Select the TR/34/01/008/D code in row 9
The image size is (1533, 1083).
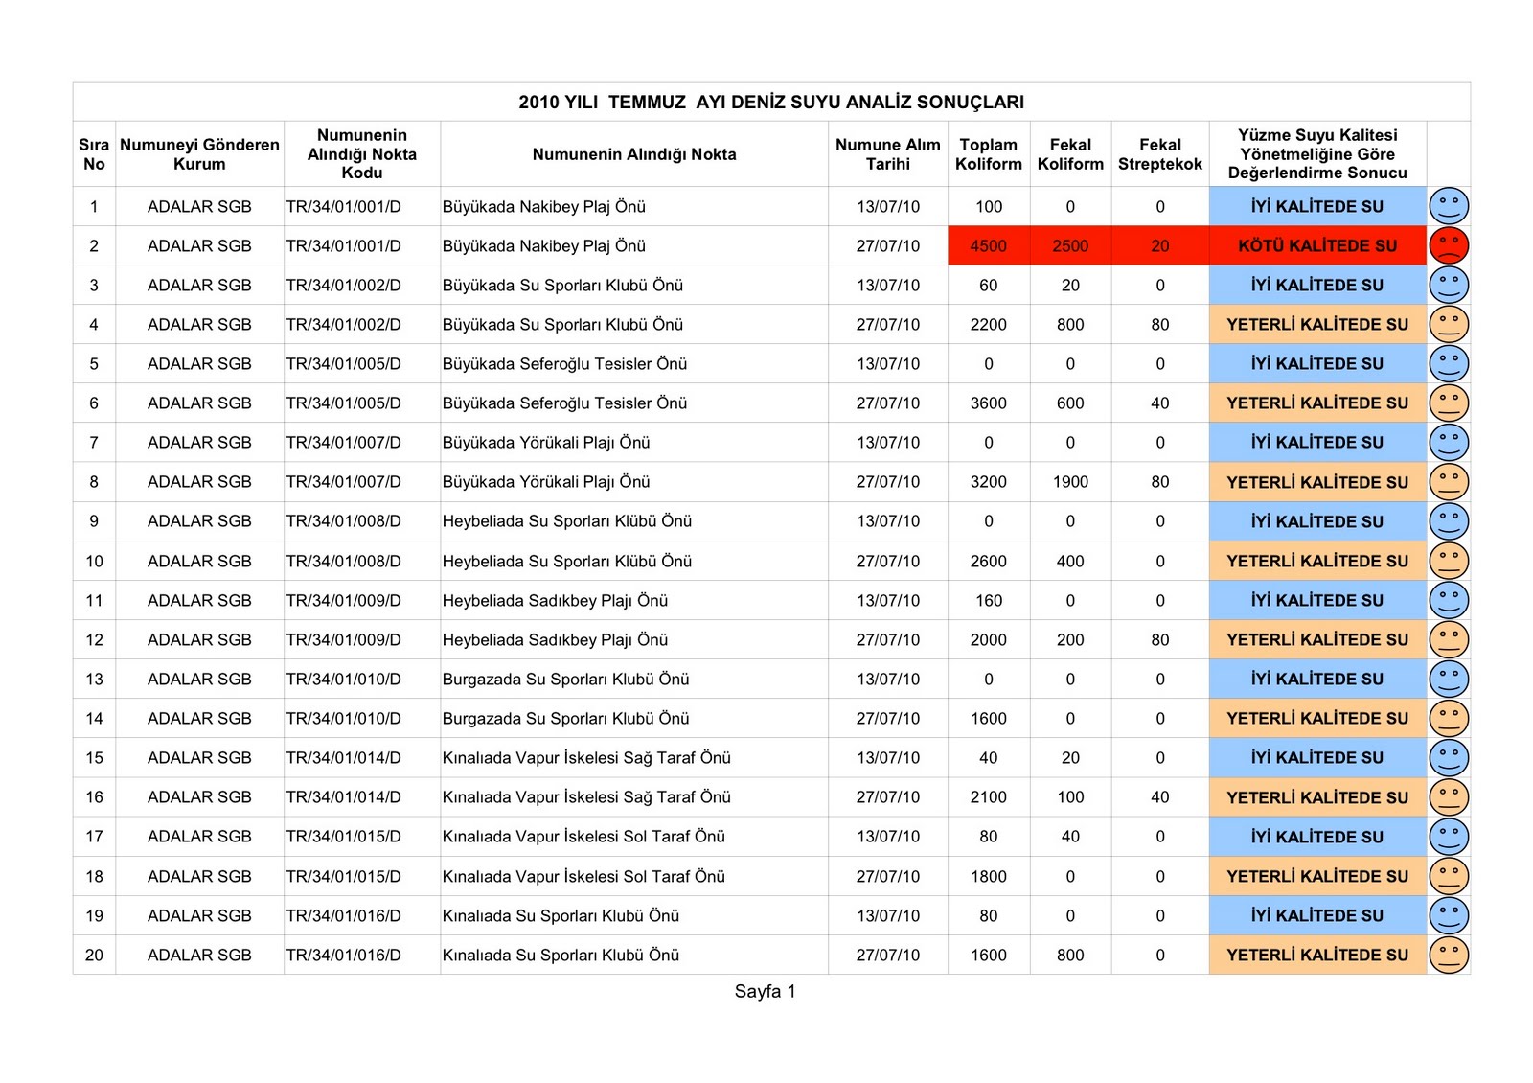pyautogui.click(x=343, y=521)
